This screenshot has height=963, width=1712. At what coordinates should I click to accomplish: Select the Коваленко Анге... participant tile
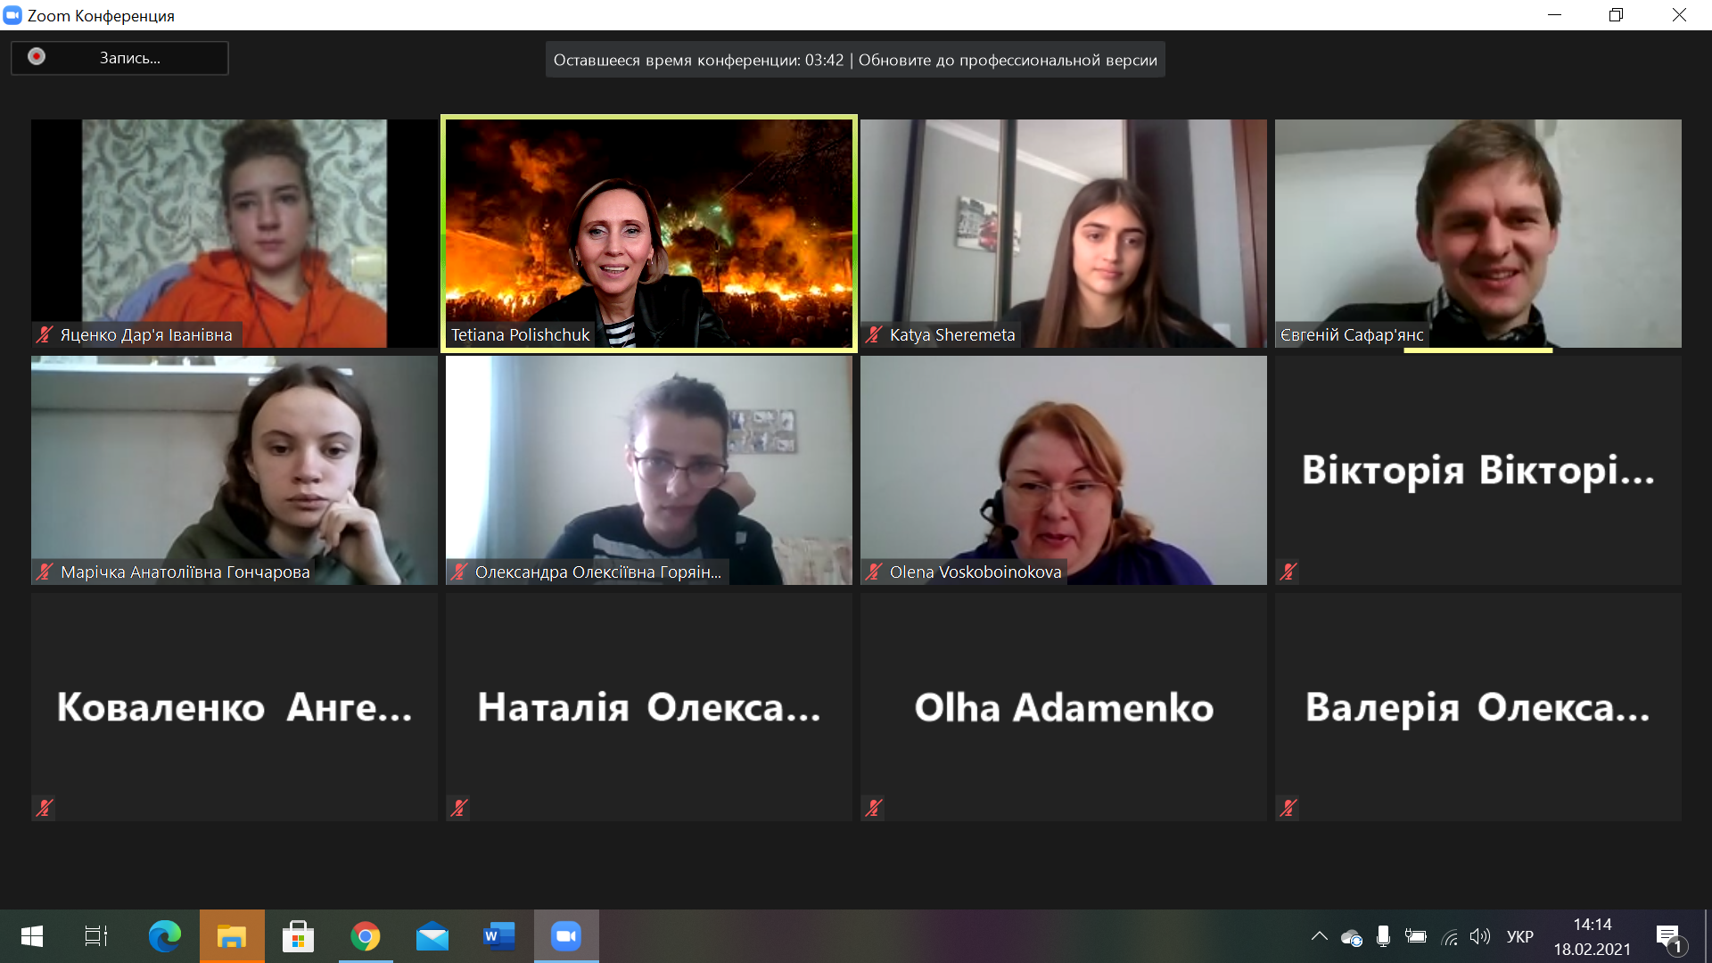coord(234,706)
